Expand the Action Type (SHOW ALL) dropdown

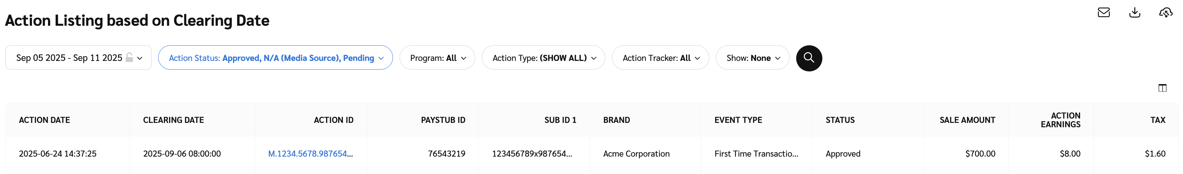coord(543,58)
